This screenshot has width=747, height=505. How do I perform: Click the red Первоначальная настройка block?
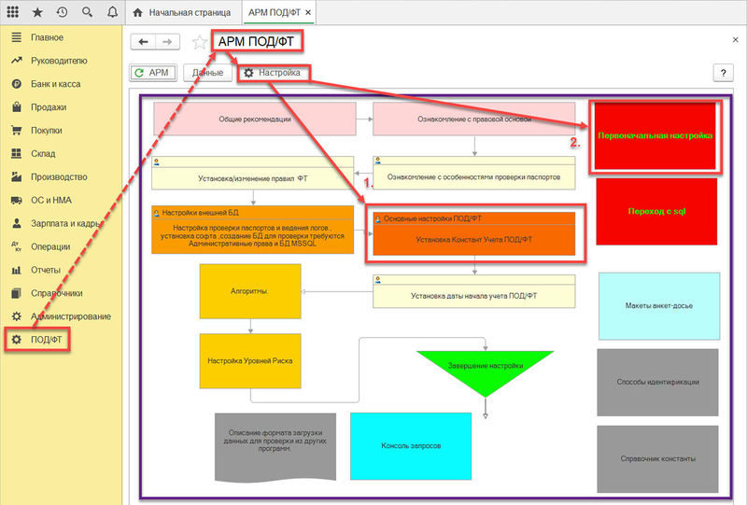[x=655, y=136]
